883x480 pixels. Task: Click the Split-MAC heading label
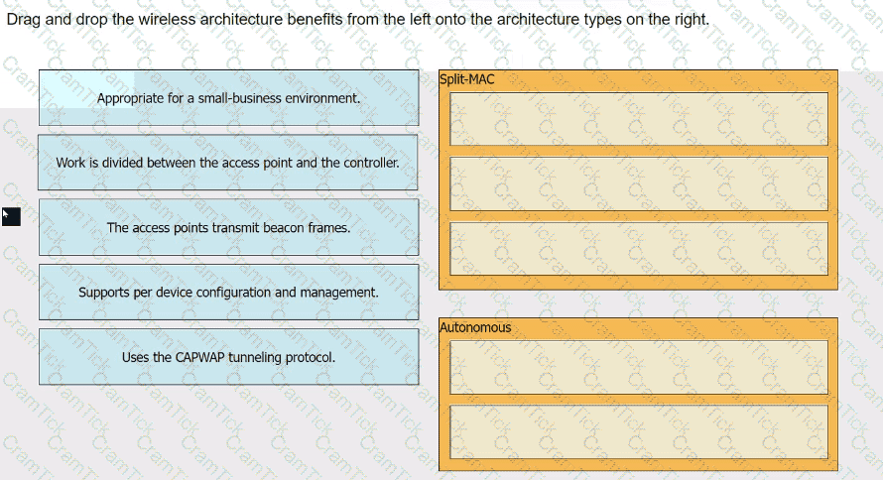click(x=467, y=79)
